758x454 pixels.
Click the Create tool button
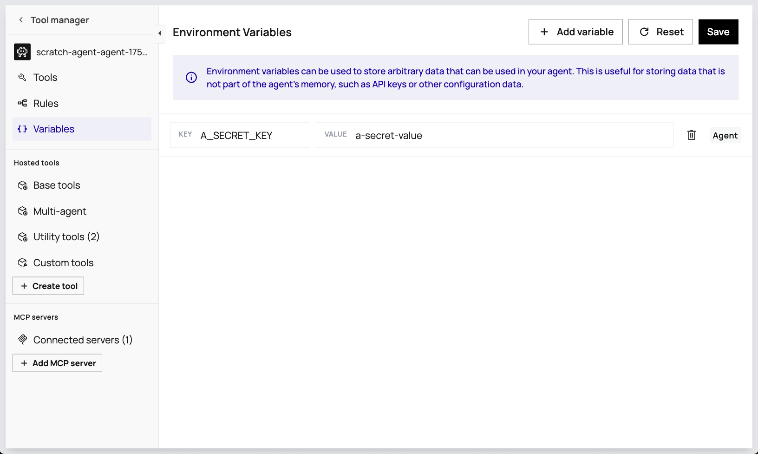[x=48, y=286]
